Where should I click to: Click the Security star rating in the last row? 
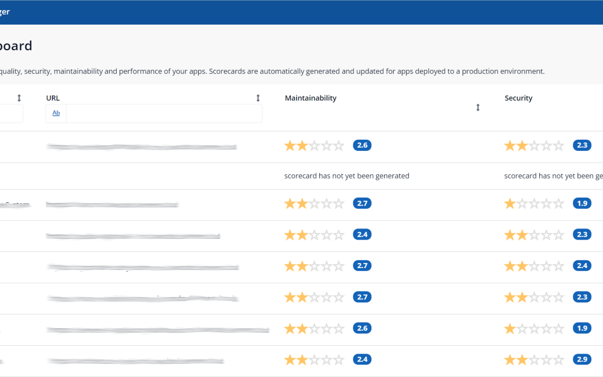click(534, 360)
